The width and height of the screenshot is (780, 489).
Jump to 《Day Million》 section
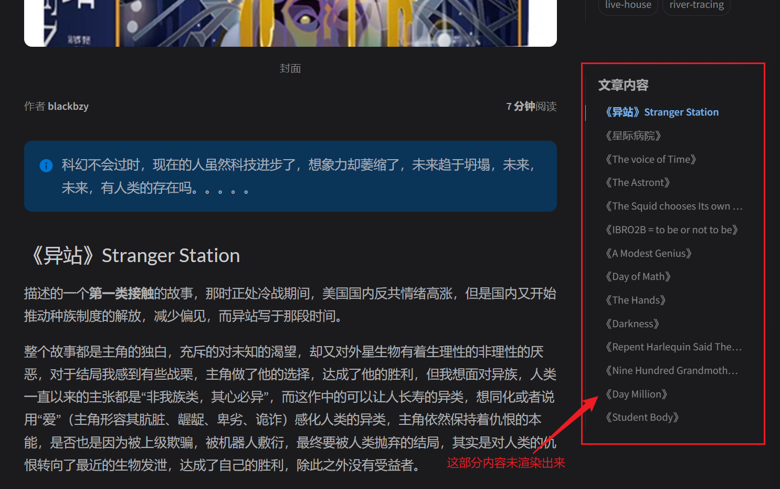636,394
